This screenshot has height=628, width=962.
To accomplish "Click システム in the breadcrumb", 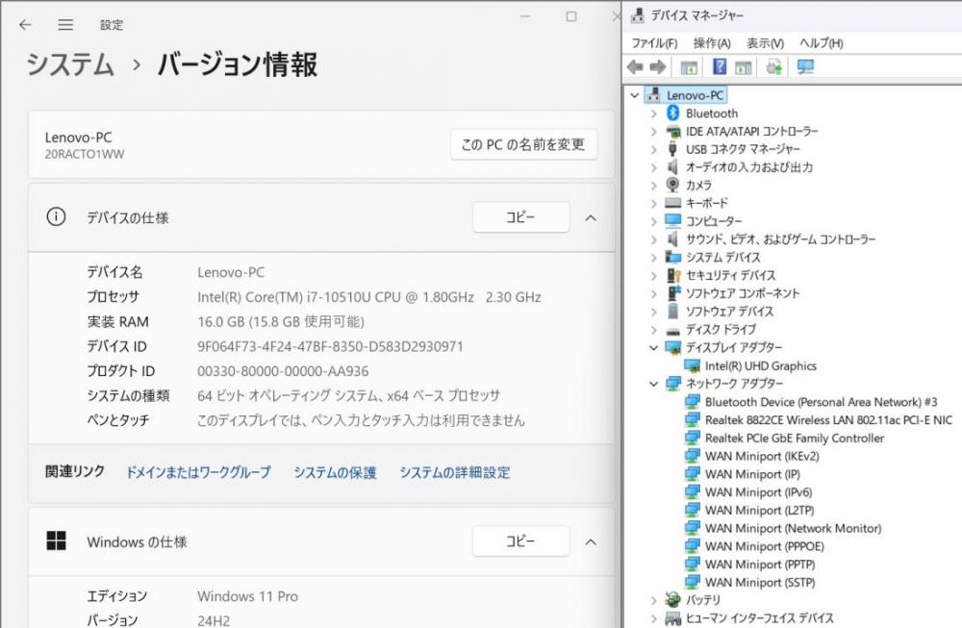I will [x=70, y=64].
